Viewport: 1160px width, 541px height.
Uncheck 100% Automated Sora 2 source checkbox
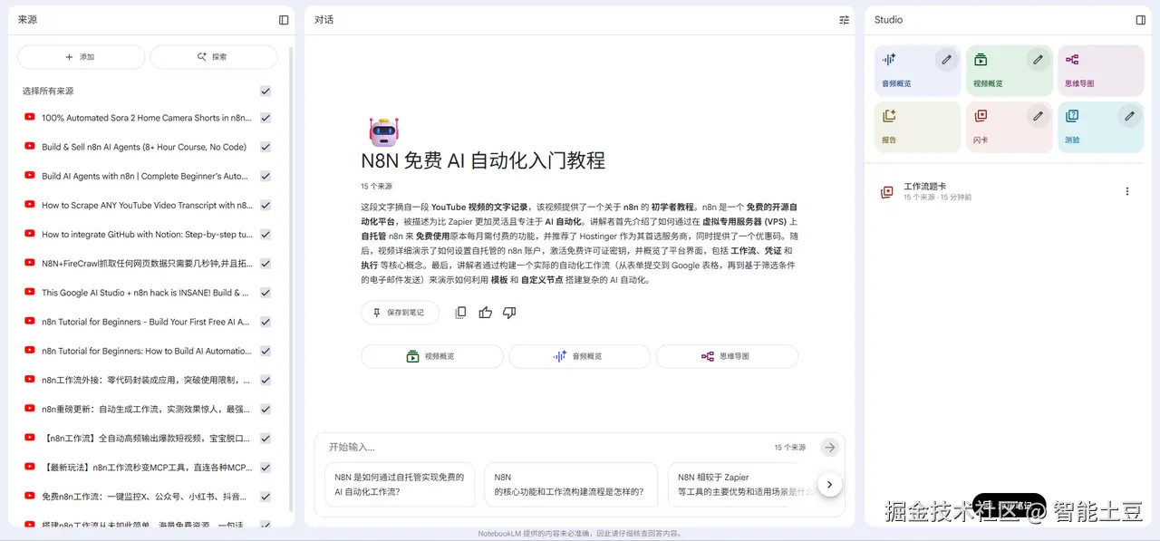click(x=266, y=118)
